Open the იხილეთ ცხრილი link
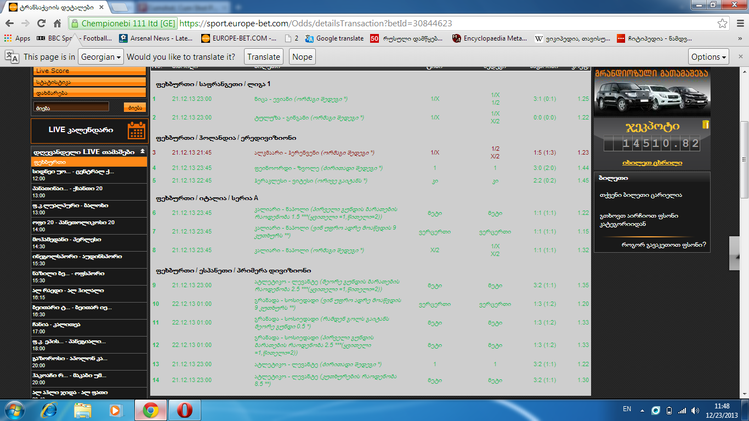Viewport: 749px width, 421px height. click(652, 163)
